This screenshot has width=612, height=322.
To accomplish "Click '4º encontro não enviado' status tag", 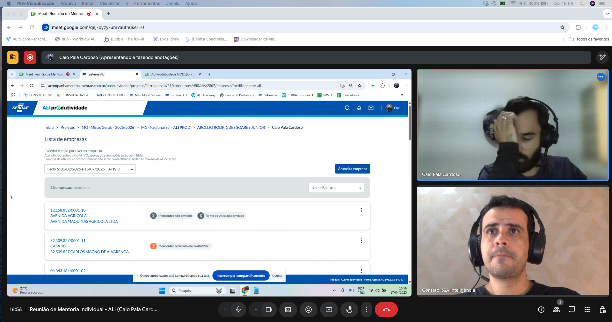I will pyautogui.click(x=171, y=216).
